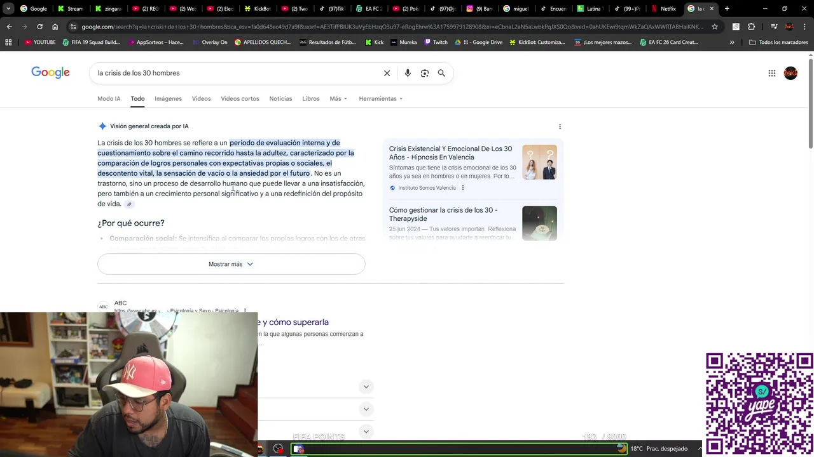
Task: Open the FIFA 19 Squad Builder bookmark
Action: 91,42
